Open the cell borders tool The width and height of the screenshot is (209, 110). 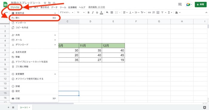click(x=112, y=13)
